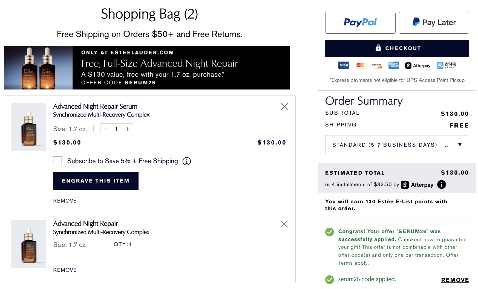Enable Subscribe to Save 5% checkbox
The width and height of the screenshot is (478, 289).
coord(57,161)
